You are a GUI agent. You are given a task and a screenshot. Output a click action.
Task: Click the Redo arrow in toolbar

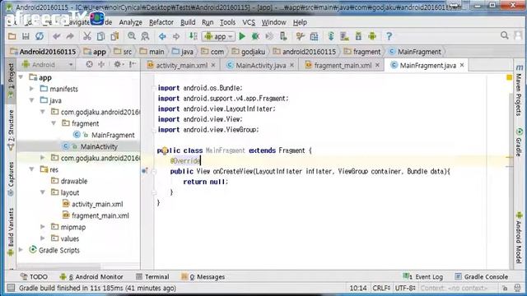[70, 36]
